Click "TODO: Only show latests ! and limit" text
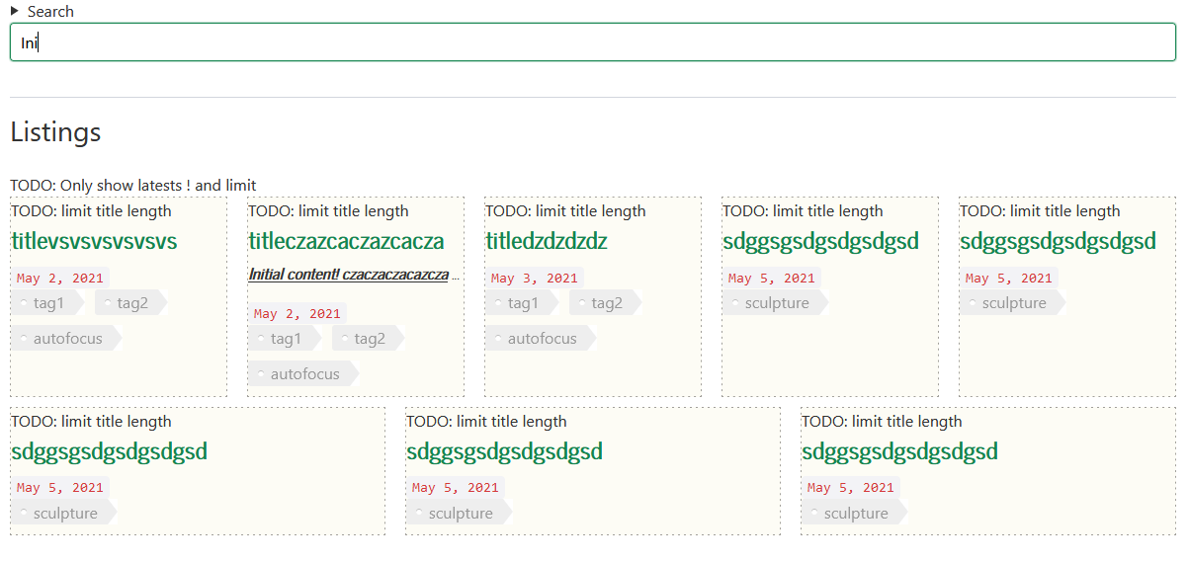 [133, 185]
